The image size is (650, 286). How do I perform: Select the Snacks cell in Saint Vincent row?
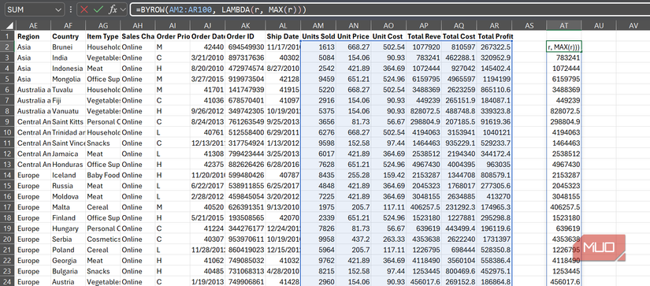(x=102, y=143)
